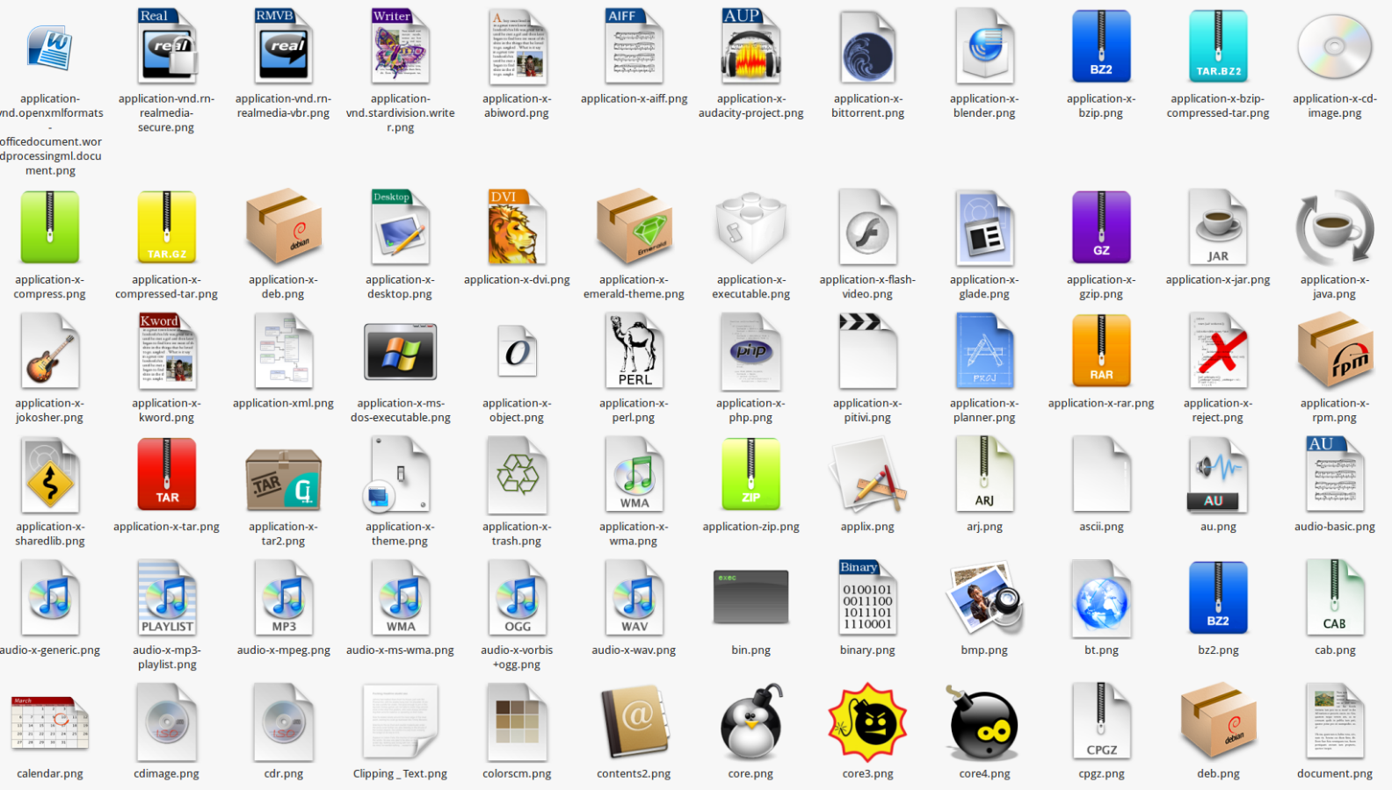Click the JAR coffee cup icon
The height and width of the screenshot is (790, 1392).
point(1218,227)
